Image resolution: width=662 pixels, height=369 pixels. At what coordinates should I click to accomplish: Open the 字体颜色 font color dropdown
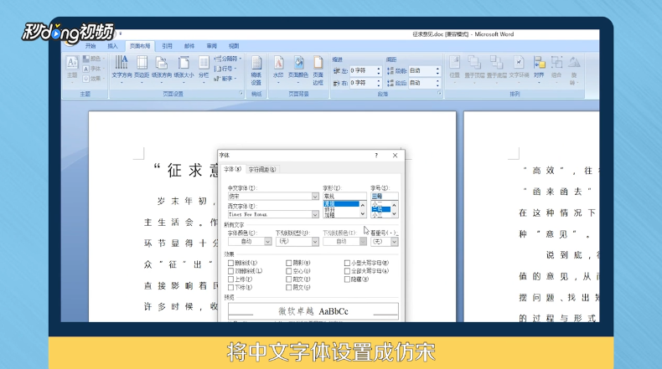(x=267, y=242)
